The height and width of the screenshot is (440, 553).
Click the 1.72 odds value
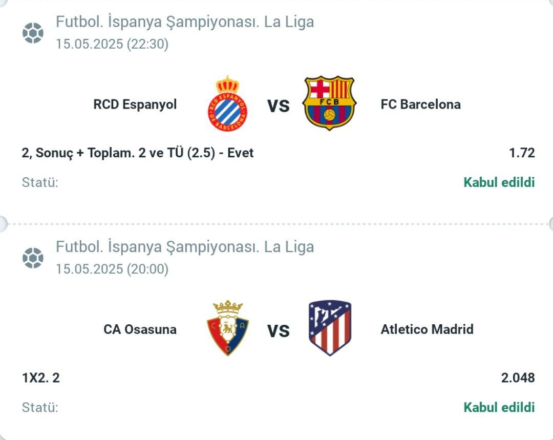[522, 153]
